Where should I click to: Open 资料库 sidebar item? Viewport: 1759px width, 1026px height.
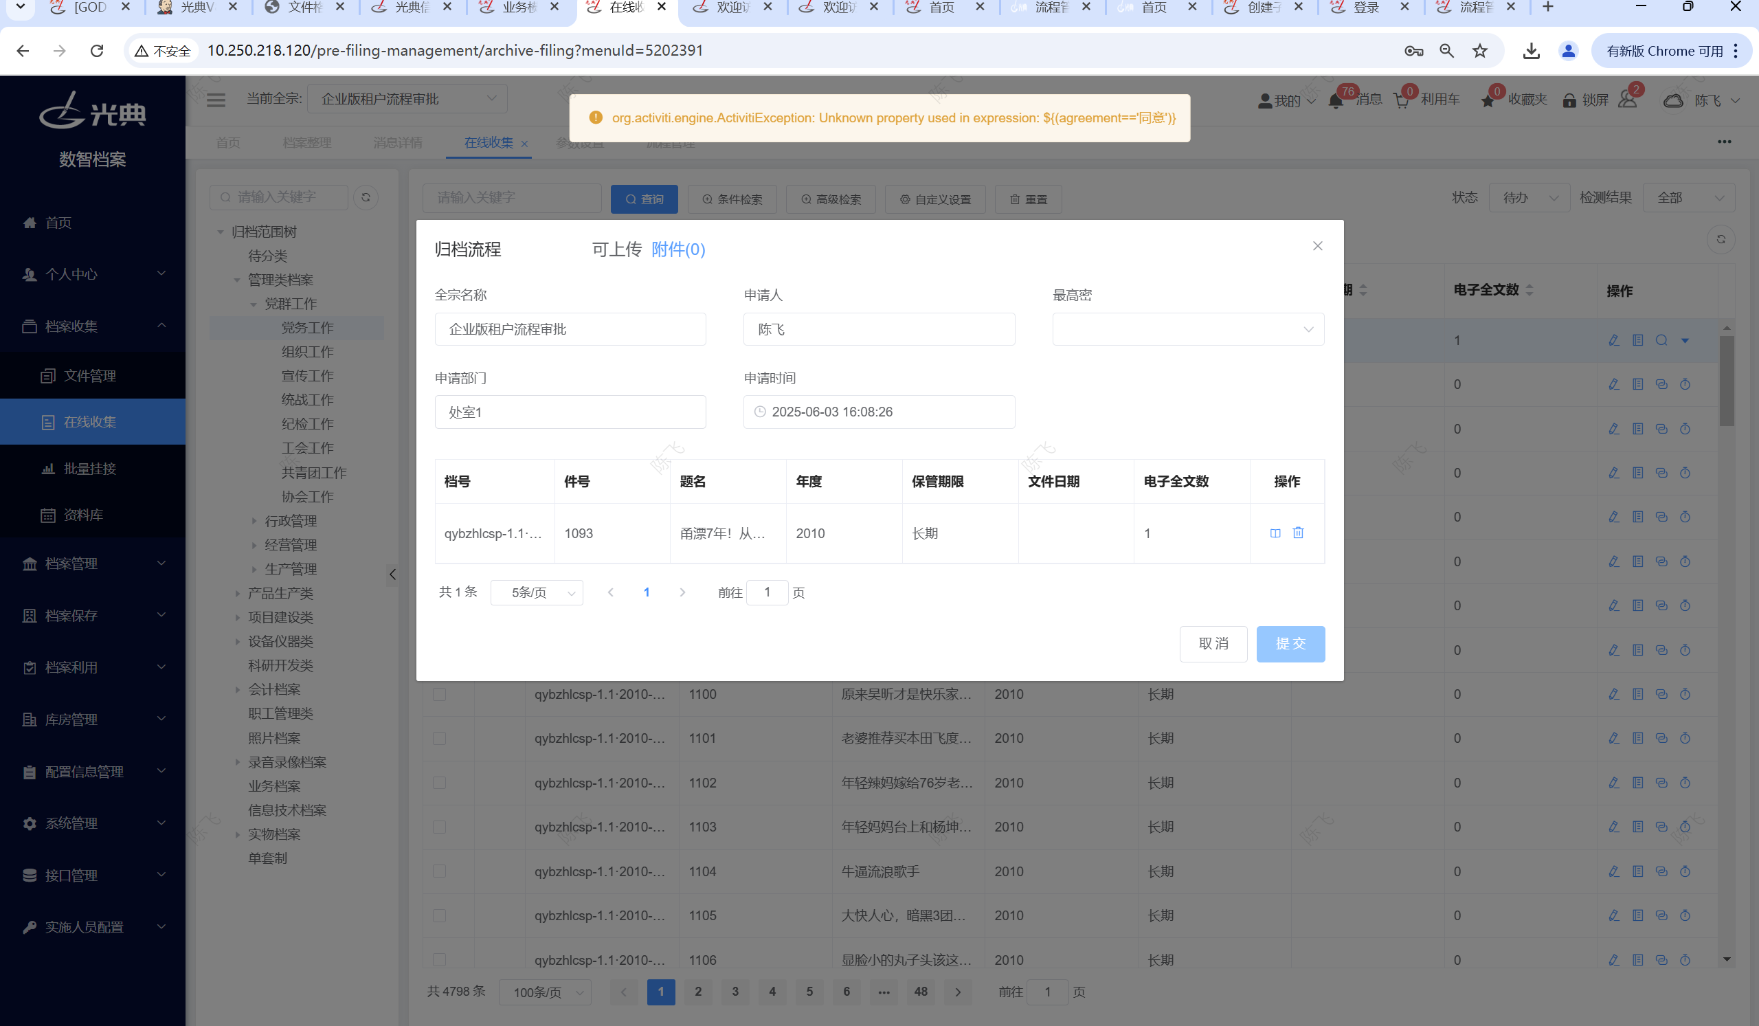(92, 515)
